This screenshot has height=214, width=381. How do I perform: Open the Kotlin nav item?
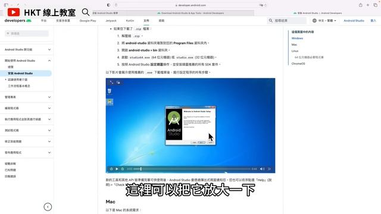130,21
